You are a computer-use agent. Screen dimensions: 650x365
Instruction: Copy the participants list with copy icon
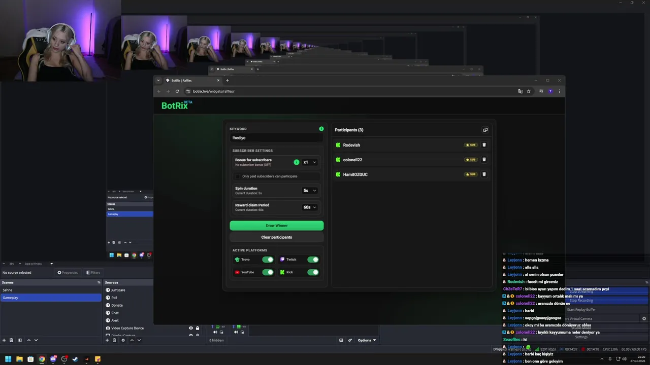point(485,130)
